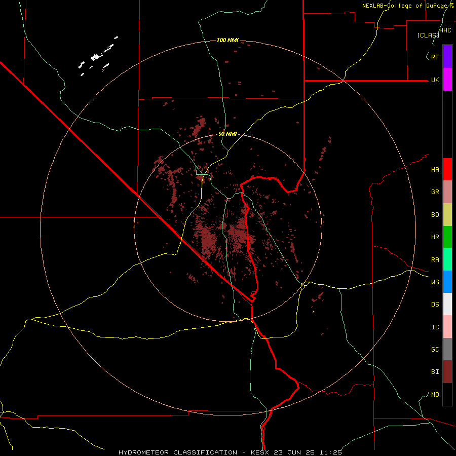Click the 'GR' legend label text
Screen dimensions: 456x456
[435, 192]
